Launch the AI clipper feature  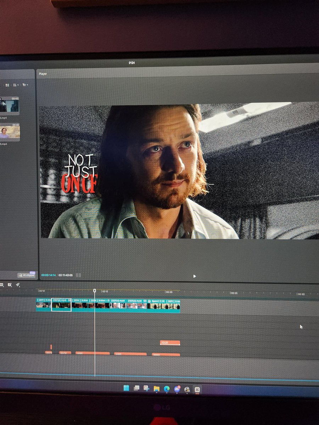tap(27, 275)
